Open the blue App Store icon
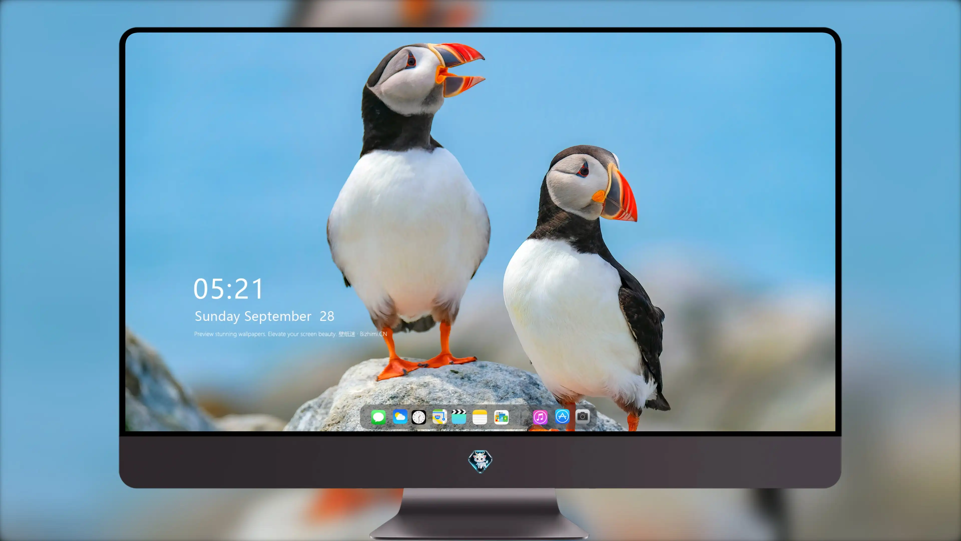This screenshot has height=541, width=961. 562,416
